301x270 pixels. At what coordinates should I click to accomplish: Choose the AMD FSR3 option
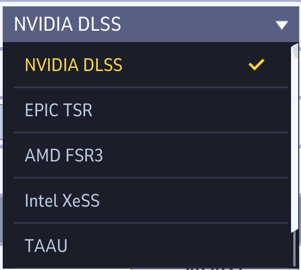pyautogui.click(x=64, y=156)
